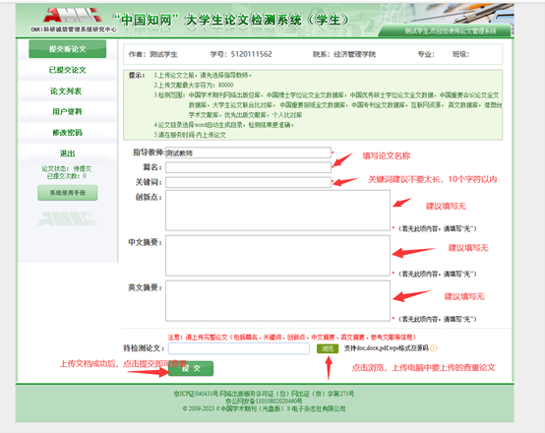
Task: Select 用户资料 in the sidebar
Action: pos(67,111)
